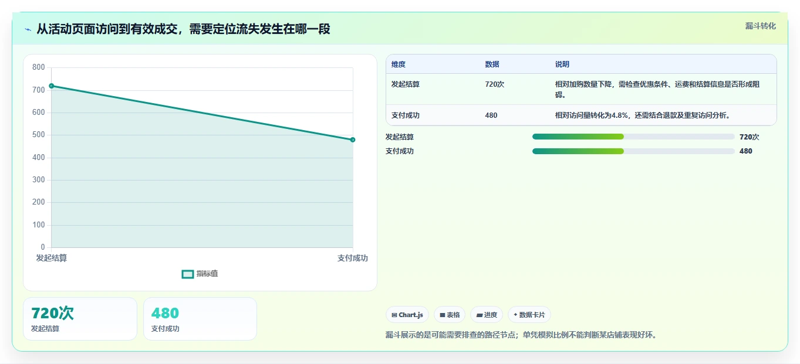Click the panel title about 活动页面访问到有效成交
Screen dimensions: 800x364
183,29
